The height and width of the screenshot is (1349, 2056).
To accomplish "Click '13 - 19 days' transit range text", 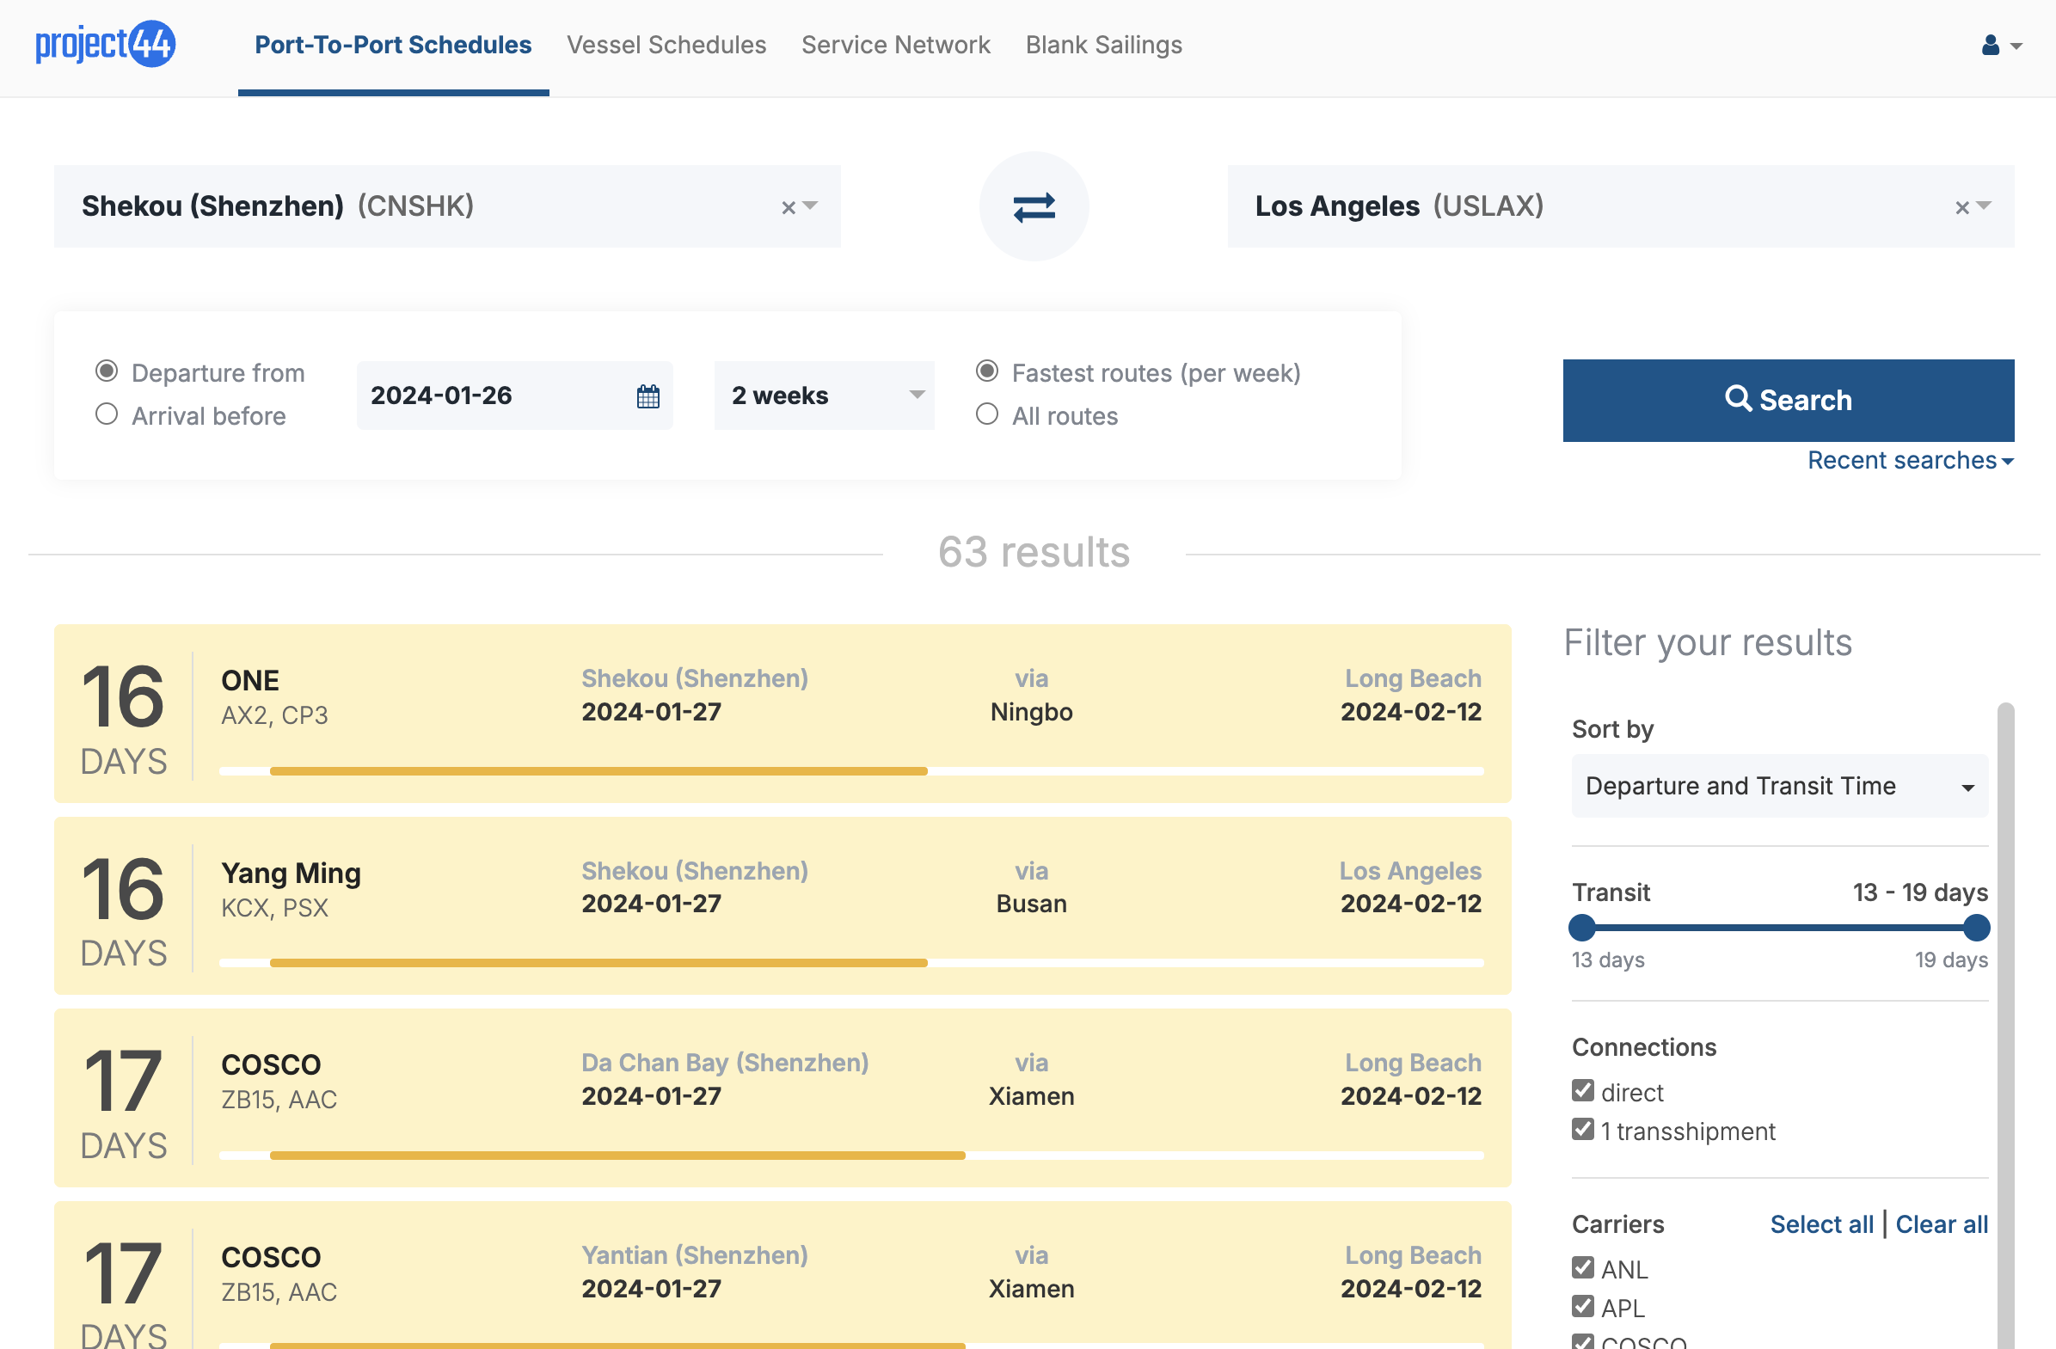I will 1920,892.
